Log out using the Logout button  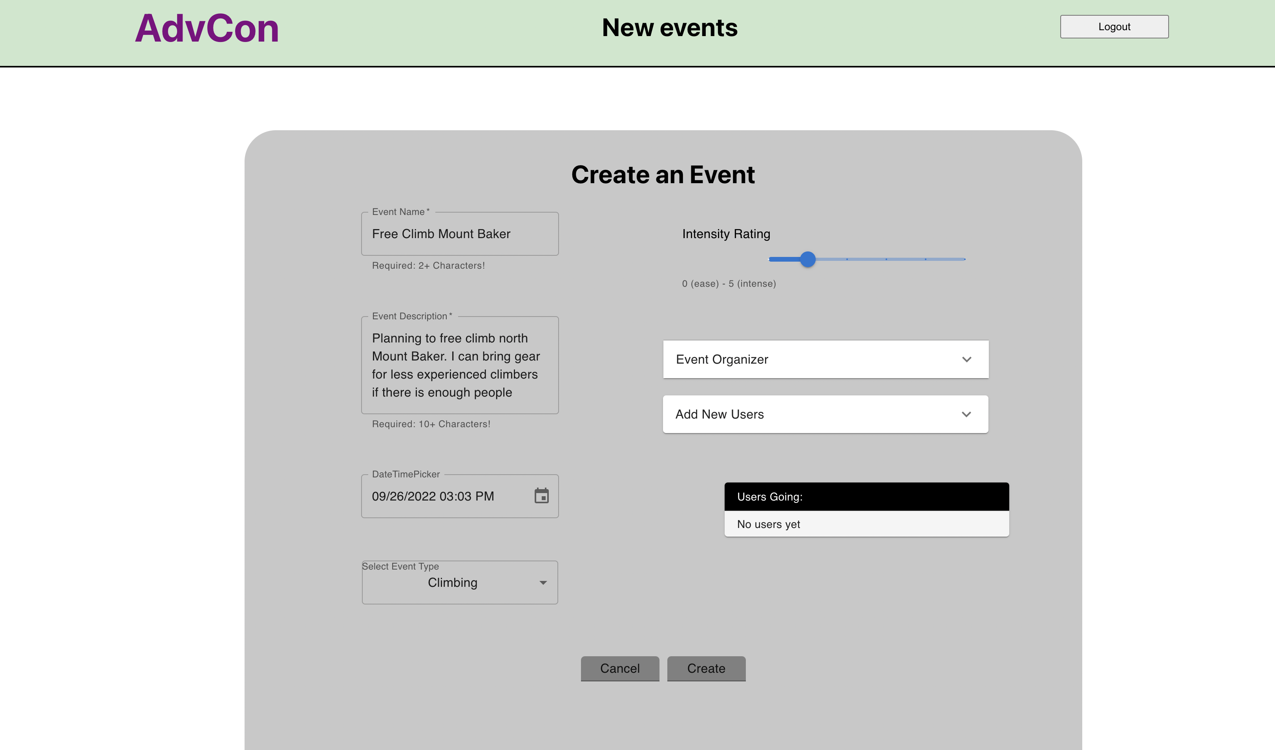1114,27
